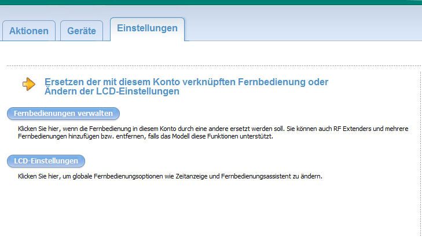
Task: Switch to the Geräte tab
Action: tap(82, 31)
